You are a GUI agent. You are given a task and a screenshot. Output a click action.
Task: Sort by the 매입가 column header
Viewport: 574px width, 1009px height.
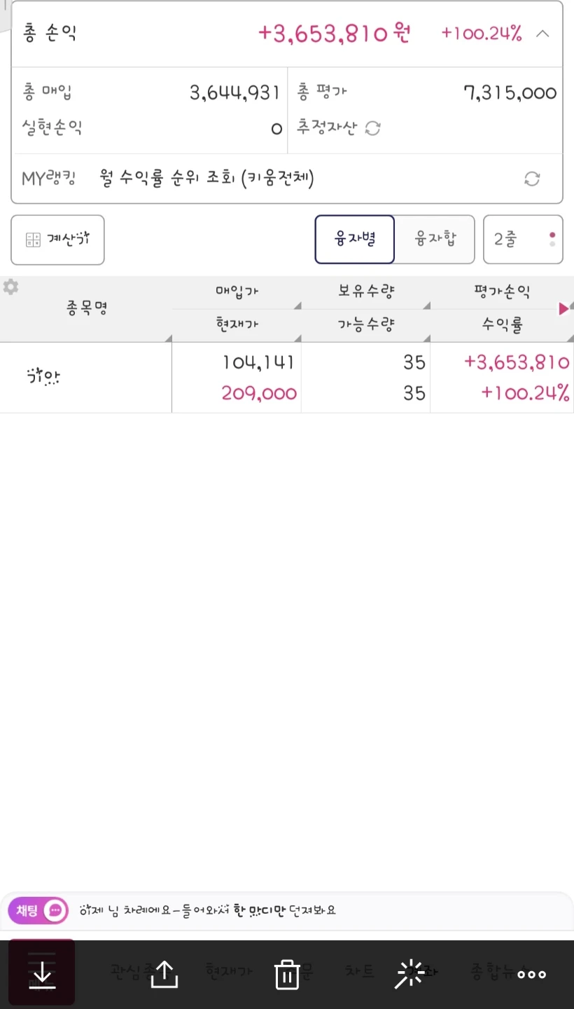coord(237,292)
